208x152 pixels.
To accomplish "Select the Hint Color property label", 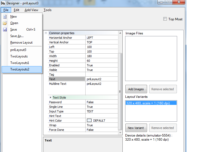I will pyautogui.click(x=56, y=121).
